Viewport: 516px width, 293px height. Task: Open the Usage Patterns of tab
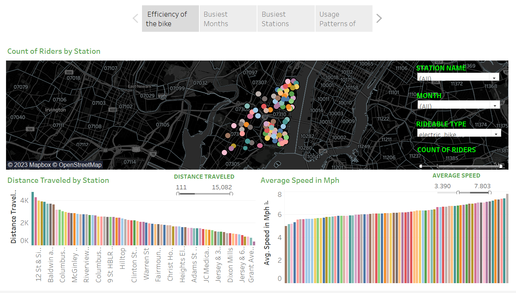click(344, 19)
